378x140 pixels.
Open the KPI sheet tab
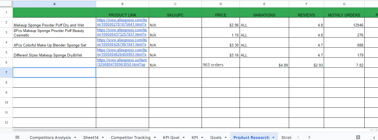195,137
